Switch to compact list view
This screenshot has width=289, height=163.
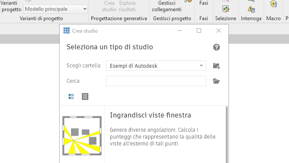pyautogui.click(x=85, y=97)
